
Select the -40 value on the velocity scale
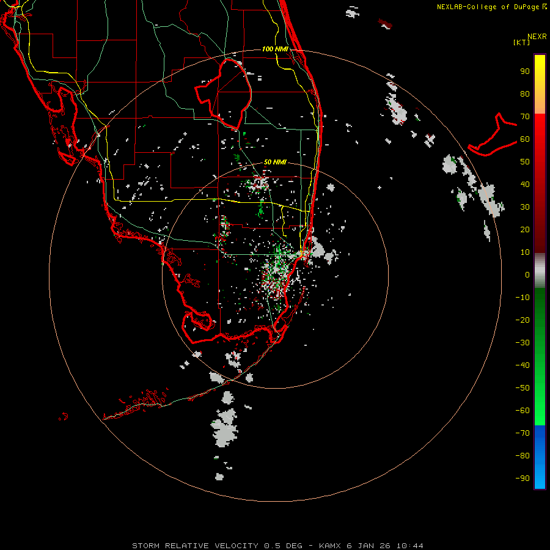522,365
